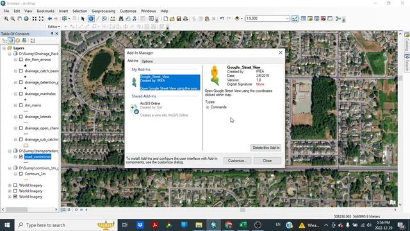410x231 pixels.
Task: Open the Find binoculars tool
Action: (x=121, y=19)
